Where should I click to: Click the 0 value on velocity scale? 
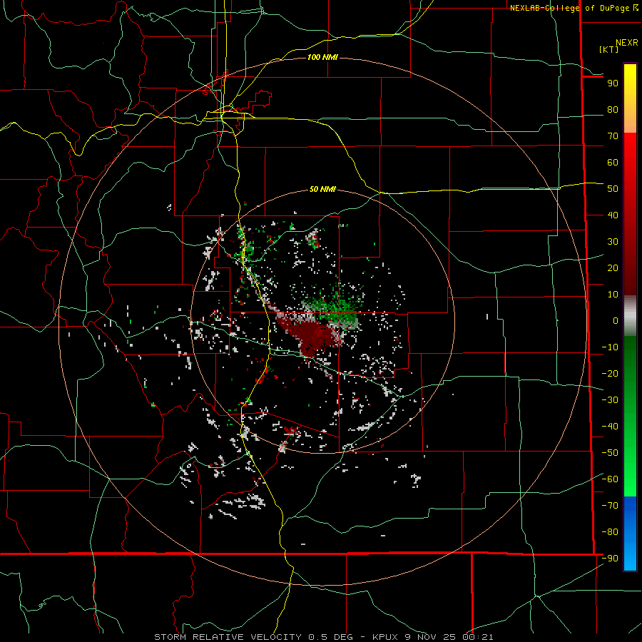pos(616,321)
